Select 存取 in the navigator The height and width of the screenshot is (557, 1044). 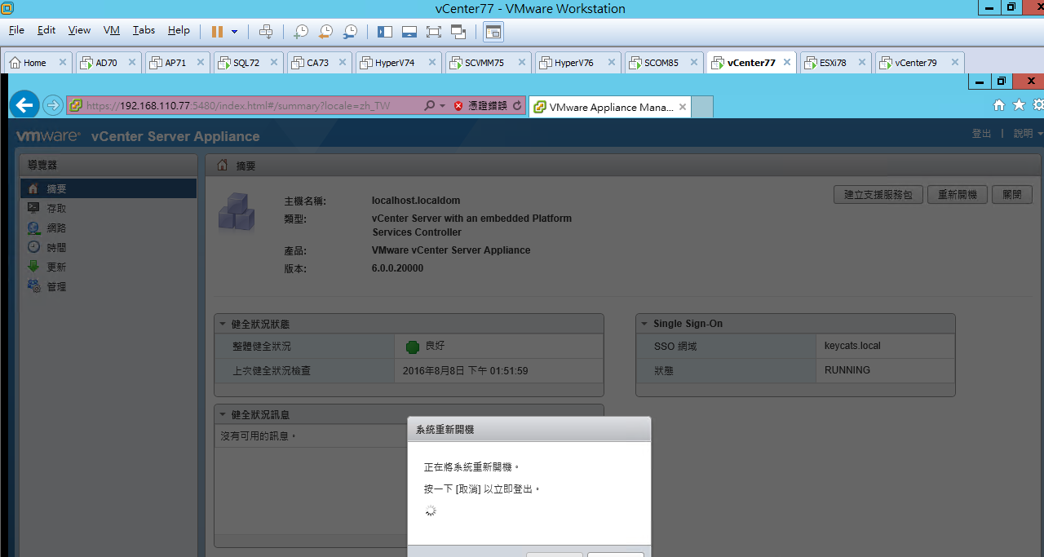(108, 208)
